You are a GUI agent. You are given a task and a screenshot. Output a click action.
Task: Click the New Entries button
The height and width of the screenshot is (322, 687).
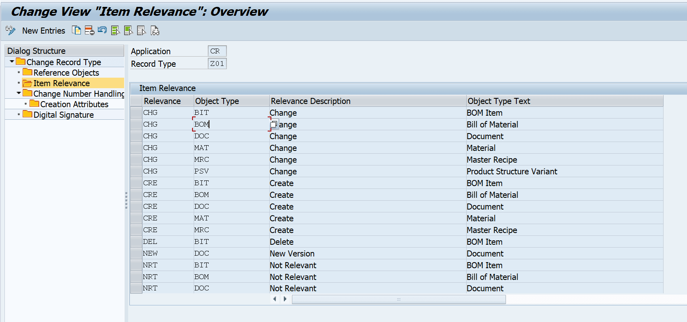(44, 31)
